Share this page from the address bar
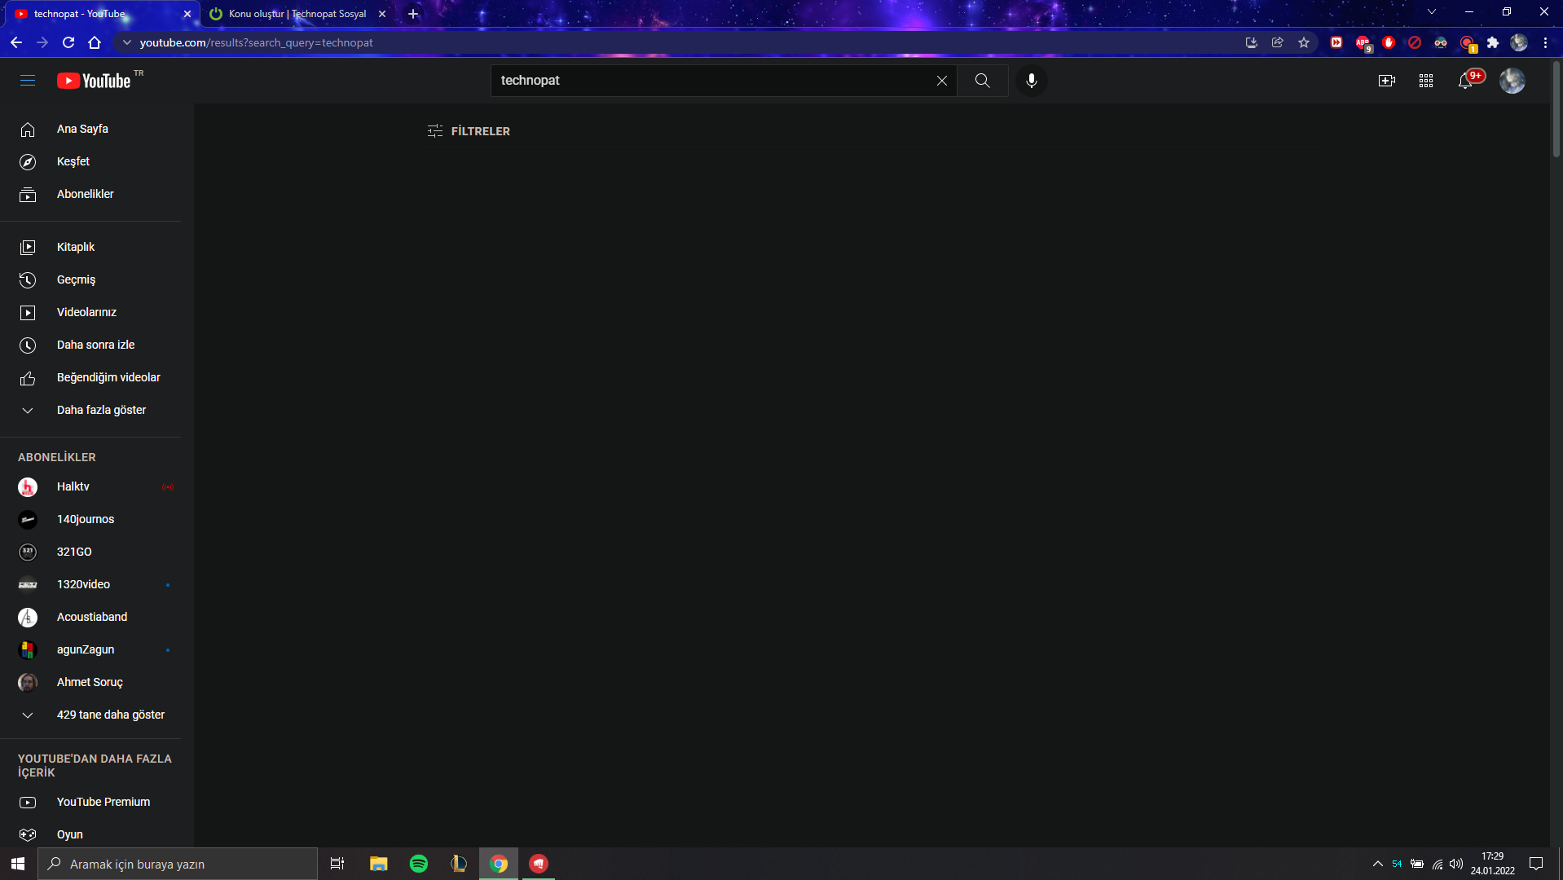This screenshot has height=880, width=1563. [1278, 42]
